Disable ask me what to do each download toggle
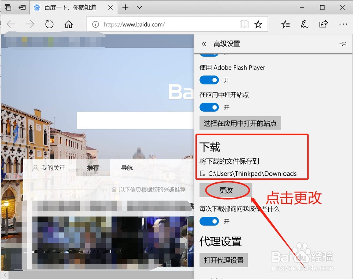Viewport: 353px width, 280px height. tap(209, 221)
